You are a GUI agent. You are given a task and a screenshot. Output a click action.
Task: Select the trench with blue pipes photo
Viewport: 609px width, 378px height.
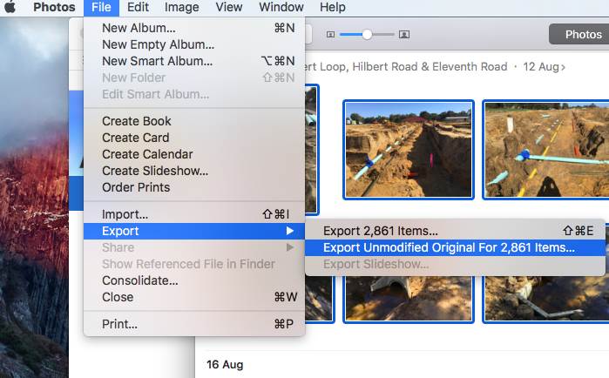click(x=409, y=137)
